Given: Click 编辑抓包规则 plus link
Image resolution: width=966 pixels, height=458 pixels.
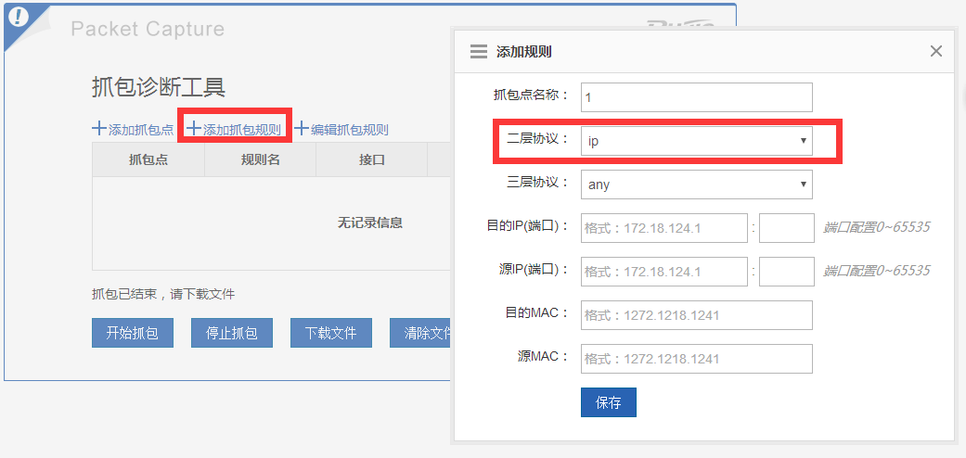Looking at the screenshot, I should coord(341,130).
